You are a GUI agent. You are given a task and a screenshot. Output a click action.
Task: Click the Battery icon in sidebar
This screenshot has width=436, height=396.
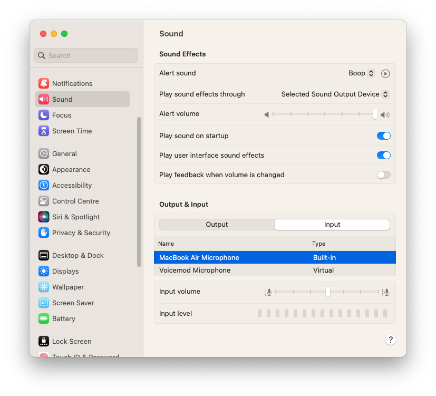tap(44, 318)
